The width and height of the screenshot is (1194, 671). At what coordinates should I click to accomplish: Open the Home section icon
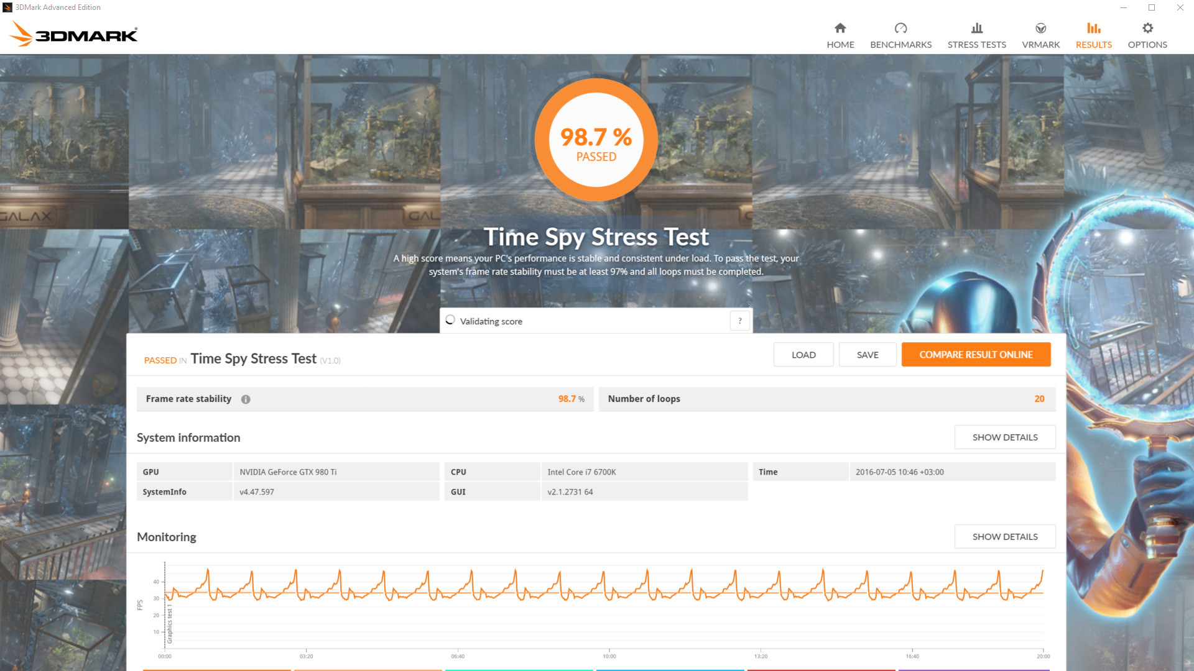(x=840, y=28)
